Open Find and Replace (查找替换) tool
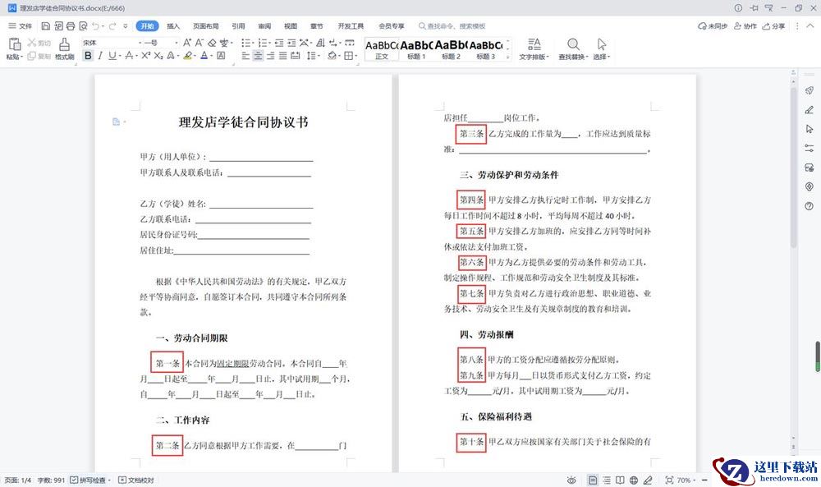 (572, 48)
